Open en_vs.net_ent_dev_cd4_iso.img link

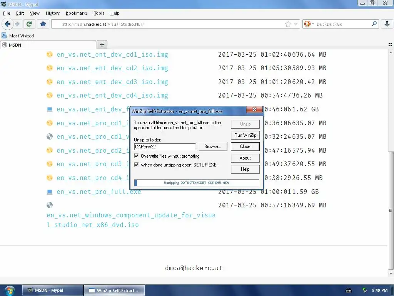(x=112, y=96)
